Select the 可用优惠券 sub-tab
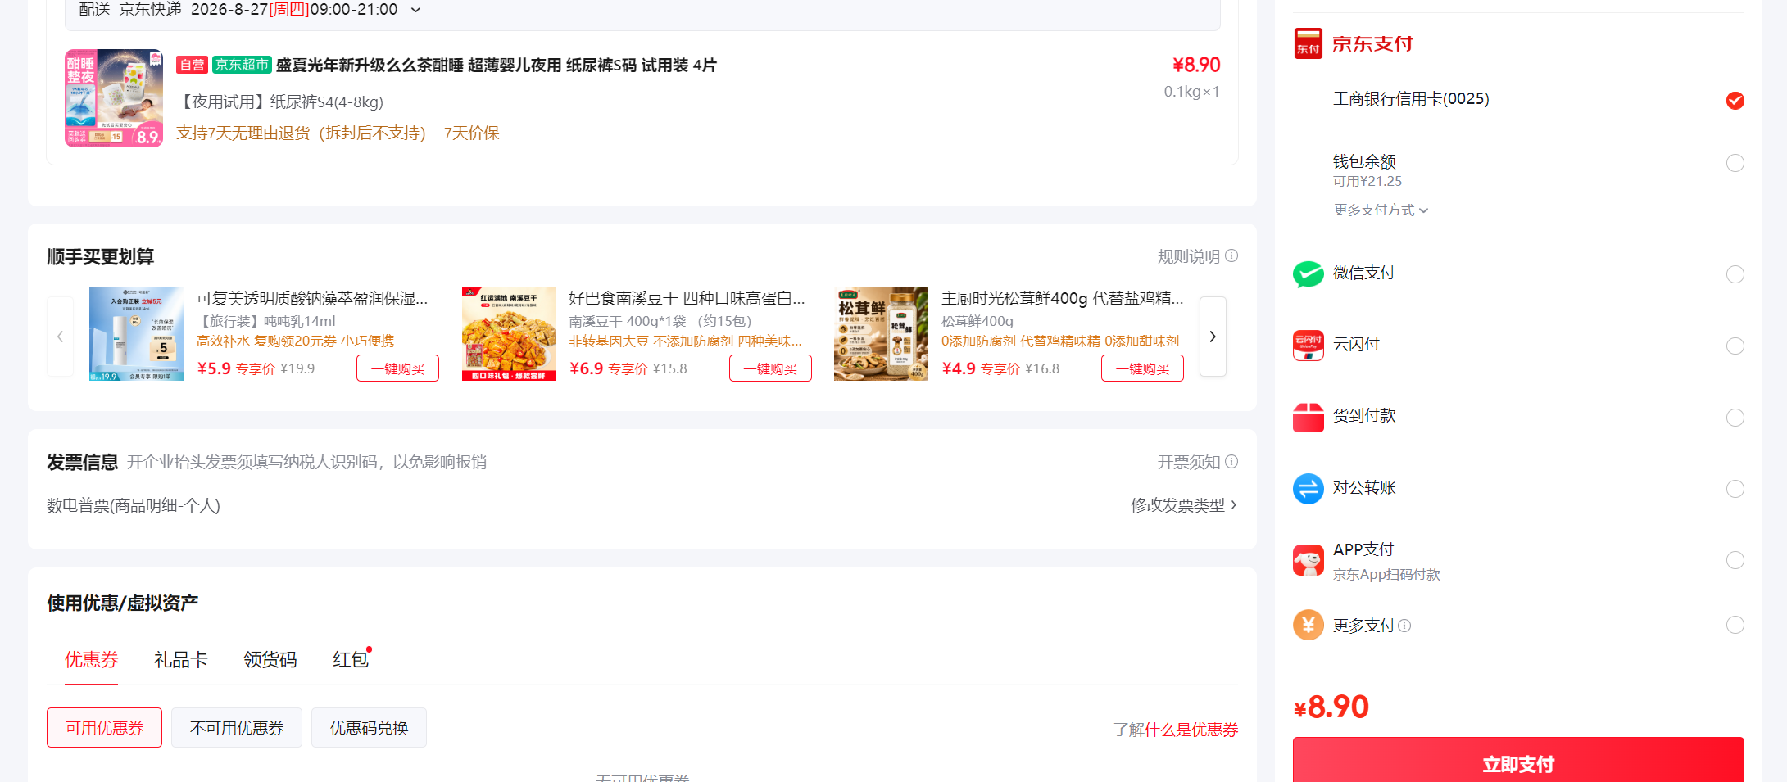The height and width of the screenshot is (782, 1787). [104, 728]
